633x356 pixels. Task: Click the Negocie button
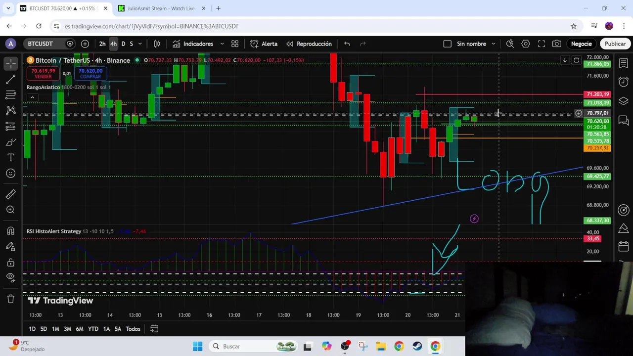pyautogui.click(x=581, y=44)
